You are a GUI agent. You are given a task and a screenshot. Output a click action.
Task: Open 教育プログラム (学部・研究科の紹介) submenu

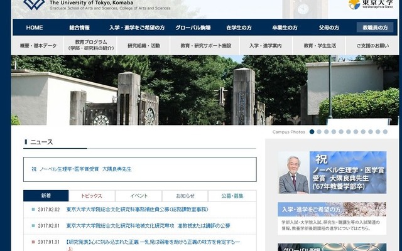coord(90,45)
